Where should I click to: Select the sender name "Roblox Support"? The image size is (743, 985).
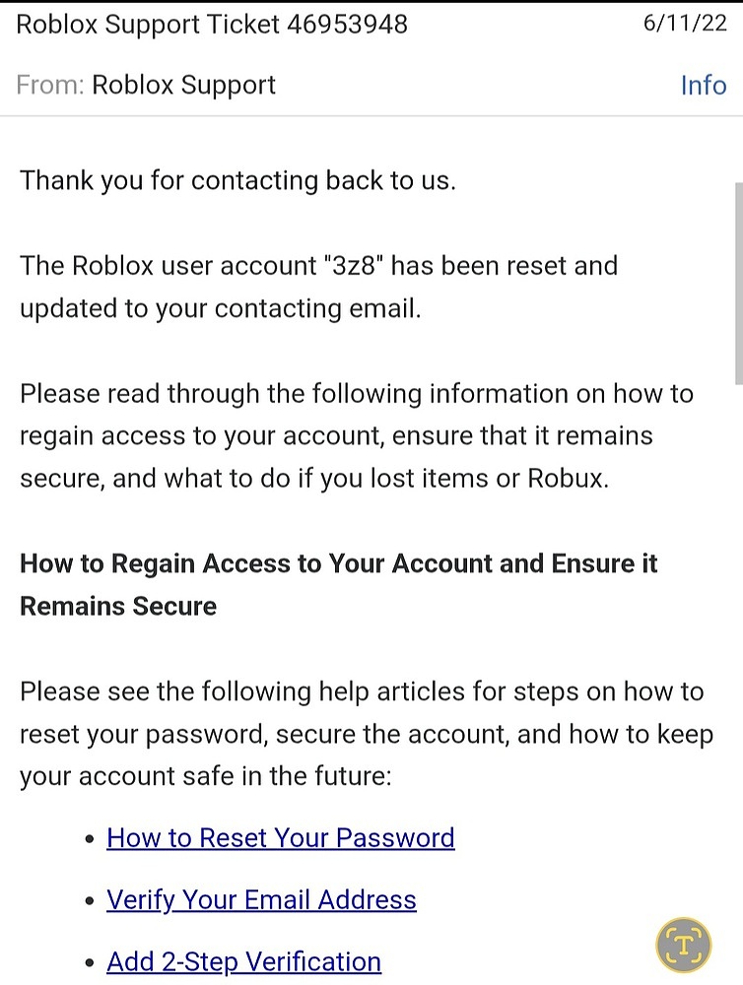point(182,85)
